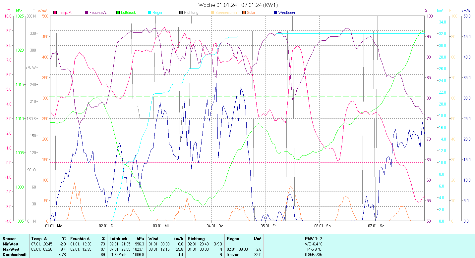
Task: Click the green Luftdruck legend swatch
Action: [118, 13]
